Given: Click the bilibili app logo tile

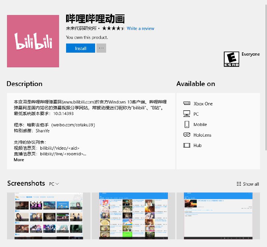Looking at the screenshot, I should (x=33, y=41).
